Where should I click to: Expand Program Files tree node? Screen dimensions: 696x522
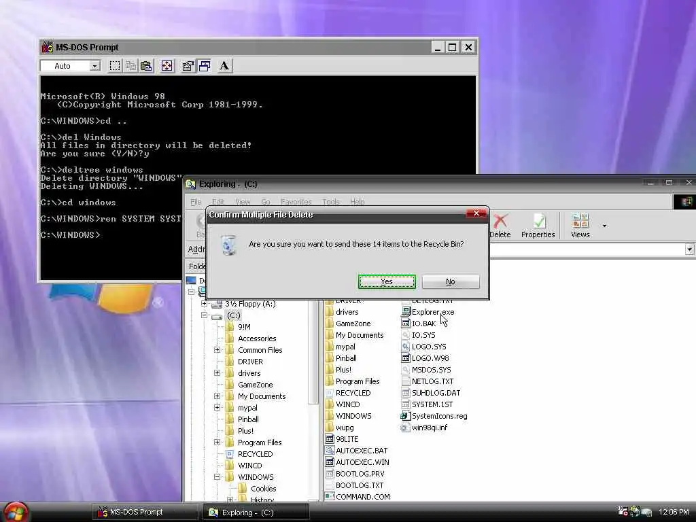pos(217,442)
